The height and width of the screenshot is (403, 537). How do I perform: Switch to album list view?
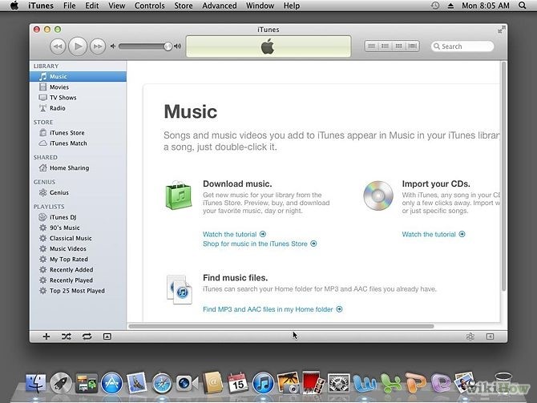coord(385,46)
